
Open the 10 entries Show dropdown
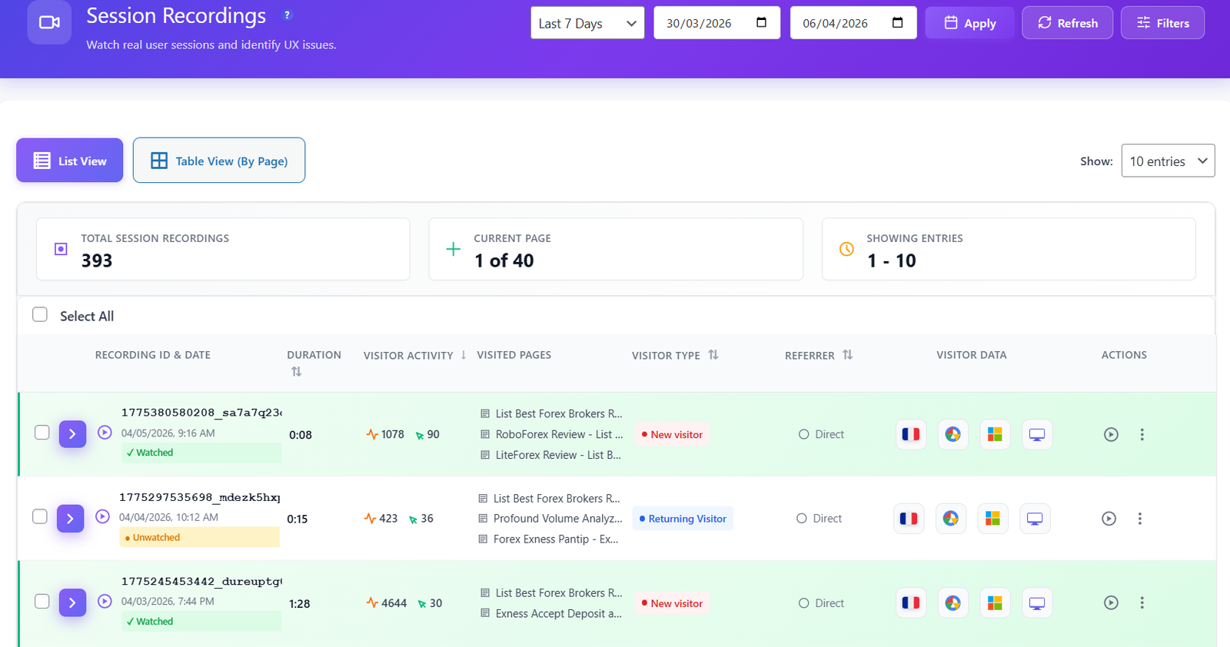point(1167,161)
